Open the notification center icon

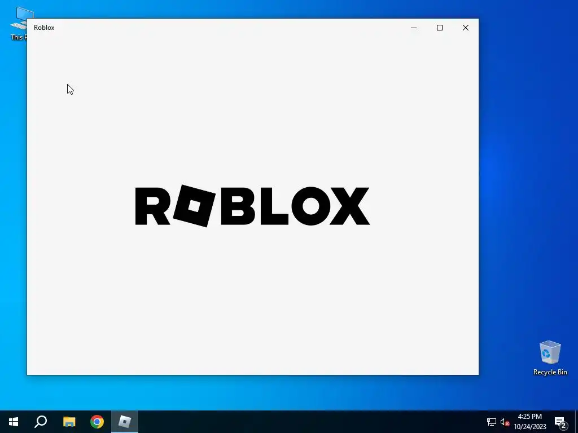click(x=561, y=422)
